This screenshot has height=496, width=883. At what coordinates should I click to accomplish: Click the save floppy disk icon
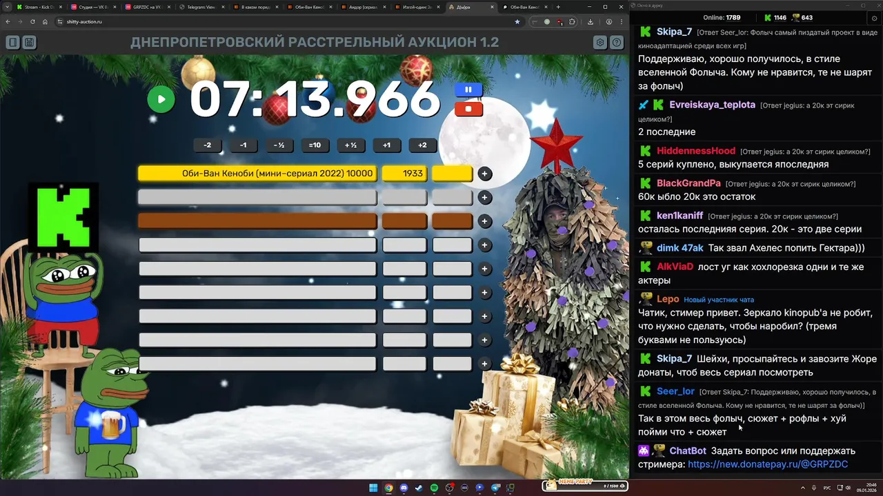(x=29, y=43)
